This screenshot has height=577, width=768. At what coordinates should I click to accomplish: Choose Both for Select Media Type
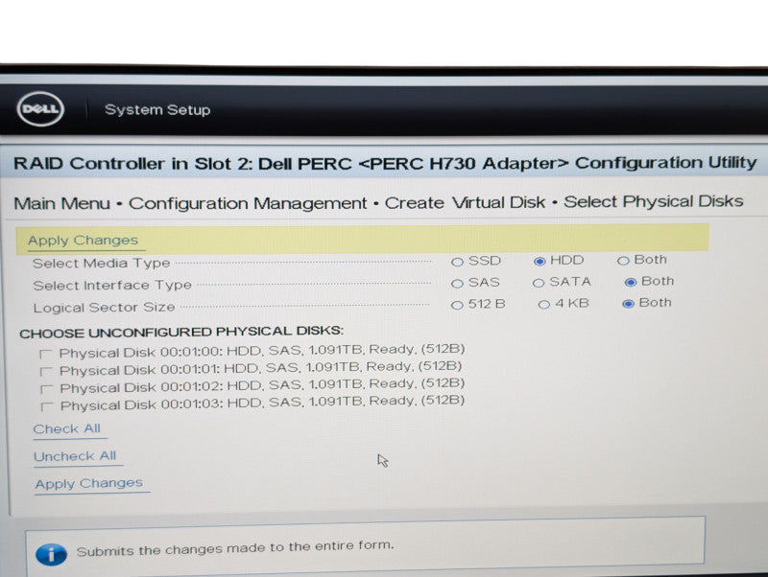[x=623, y=261]
